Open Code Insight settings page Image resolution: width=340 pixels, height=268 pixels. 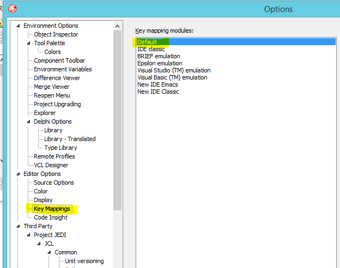(x=51, y=217)
